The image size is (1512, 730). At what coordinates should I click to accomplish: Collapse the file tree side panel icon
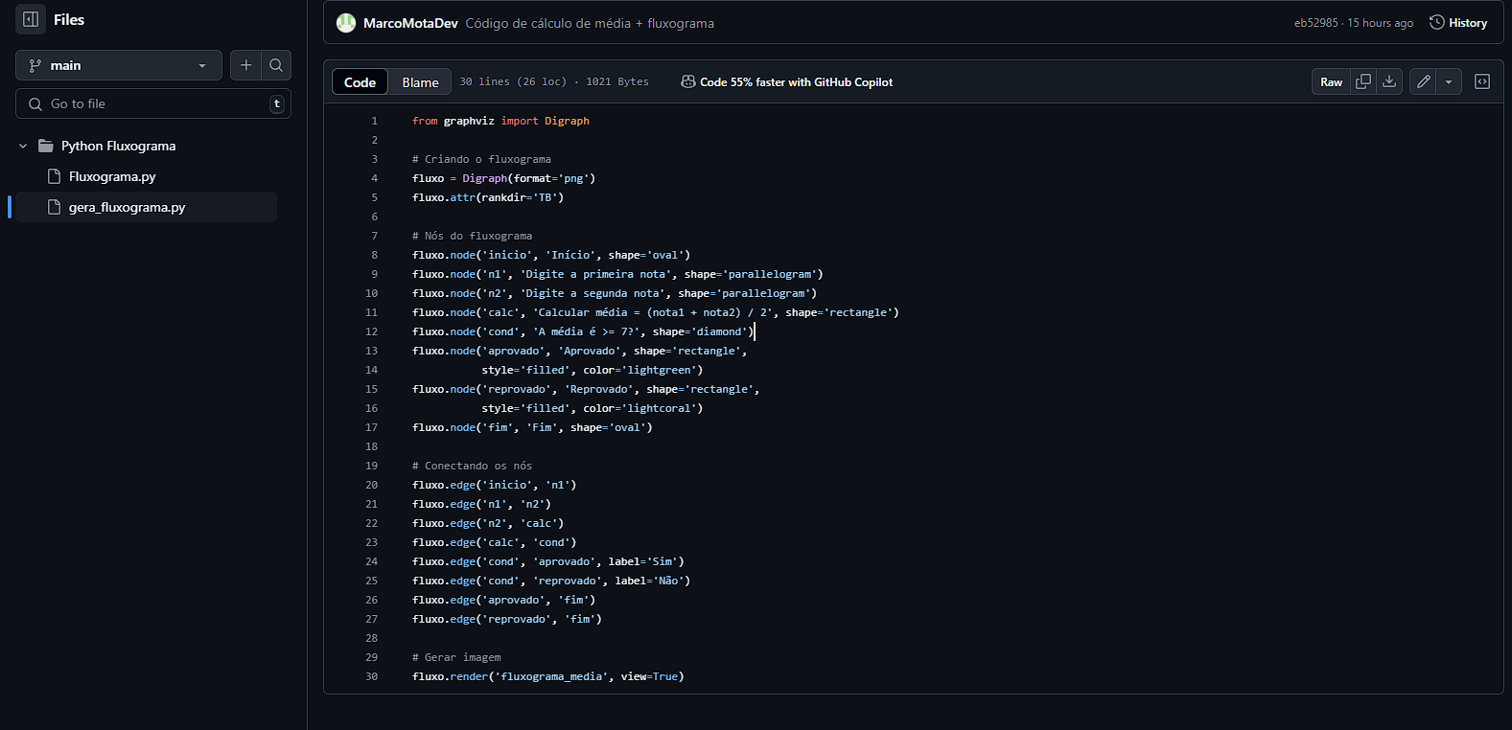pos(31,19)
